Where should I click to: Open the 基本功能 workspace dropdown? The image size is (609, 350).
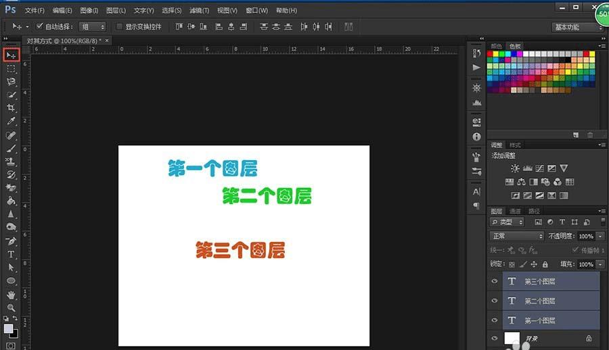(577, 27)
